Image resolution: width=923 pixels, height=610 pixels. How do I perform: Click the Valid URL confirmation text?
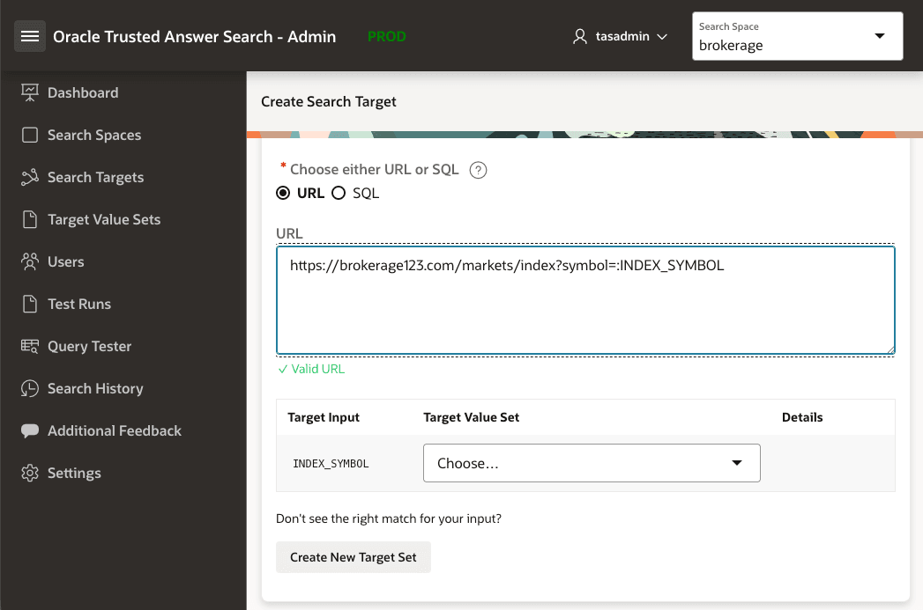tap(310, 369)
